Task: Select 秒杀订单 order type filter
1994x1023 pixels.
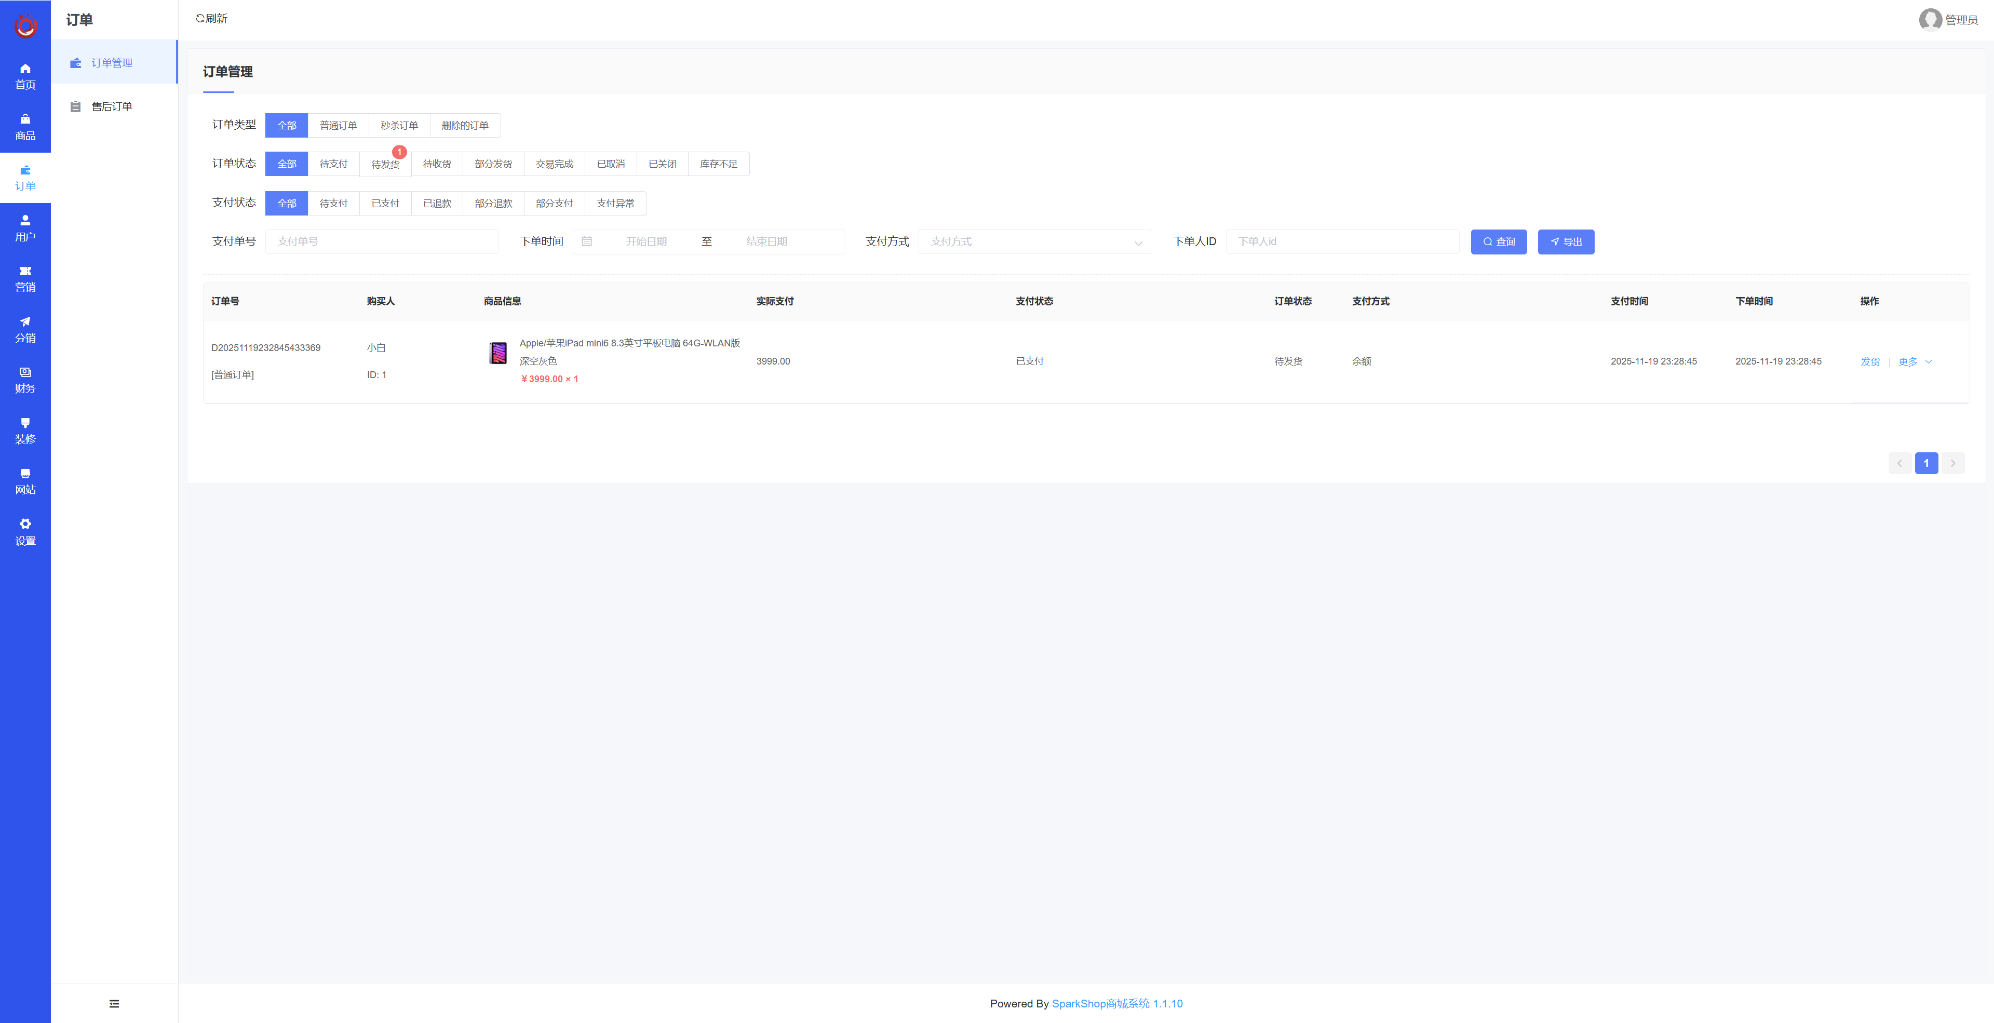Action: click(x=399, y=125)
